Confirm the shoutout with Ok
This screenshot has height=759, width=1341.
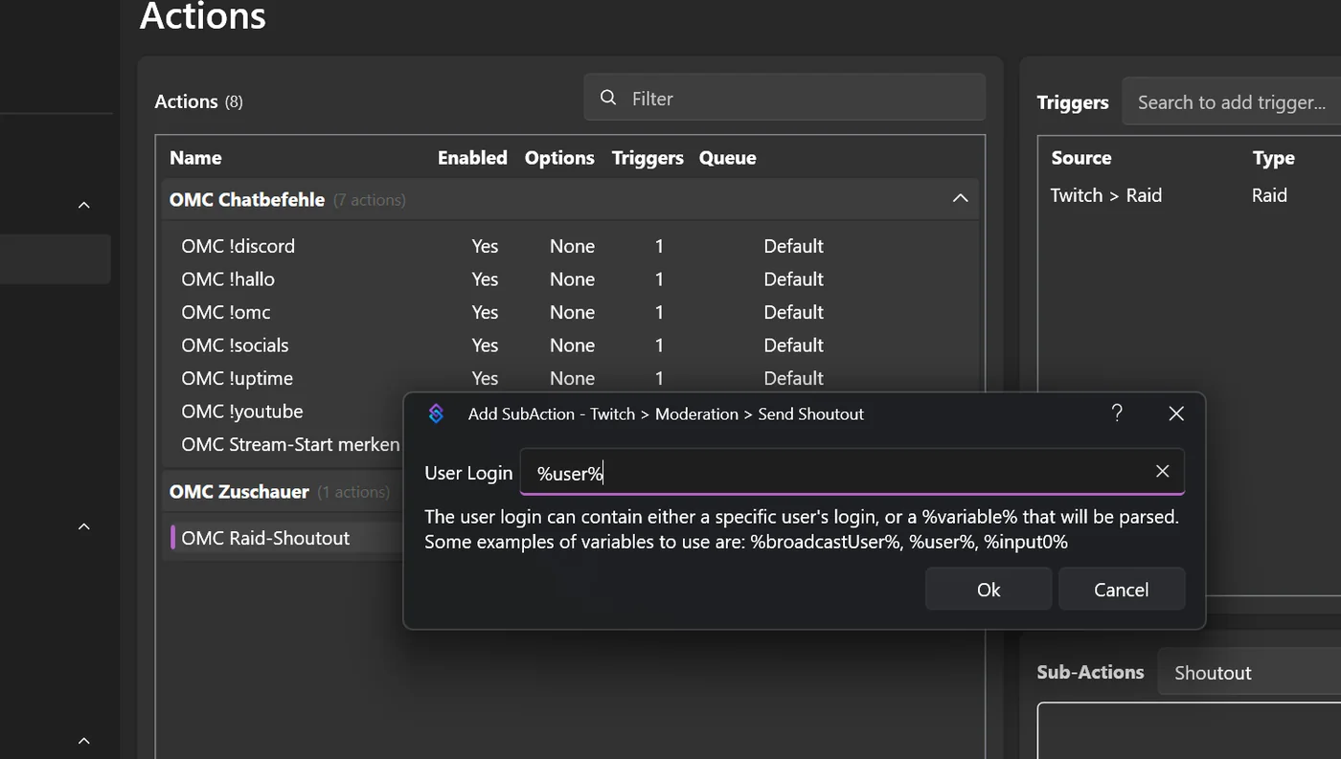989,590
